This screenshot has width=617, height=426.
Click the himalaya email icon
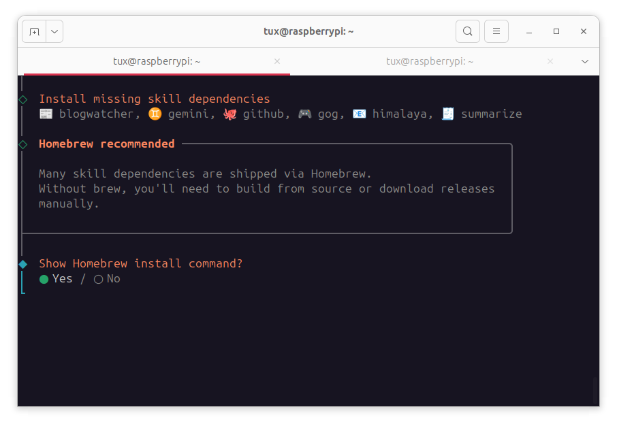[359, 114]
